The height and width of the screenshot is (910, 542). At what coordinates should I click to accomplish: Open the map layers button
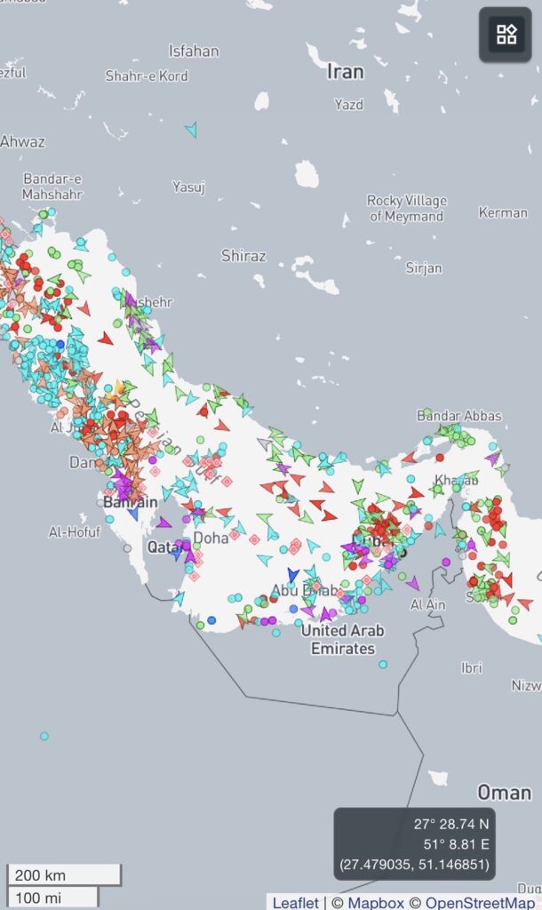click(x=506, y=35)
